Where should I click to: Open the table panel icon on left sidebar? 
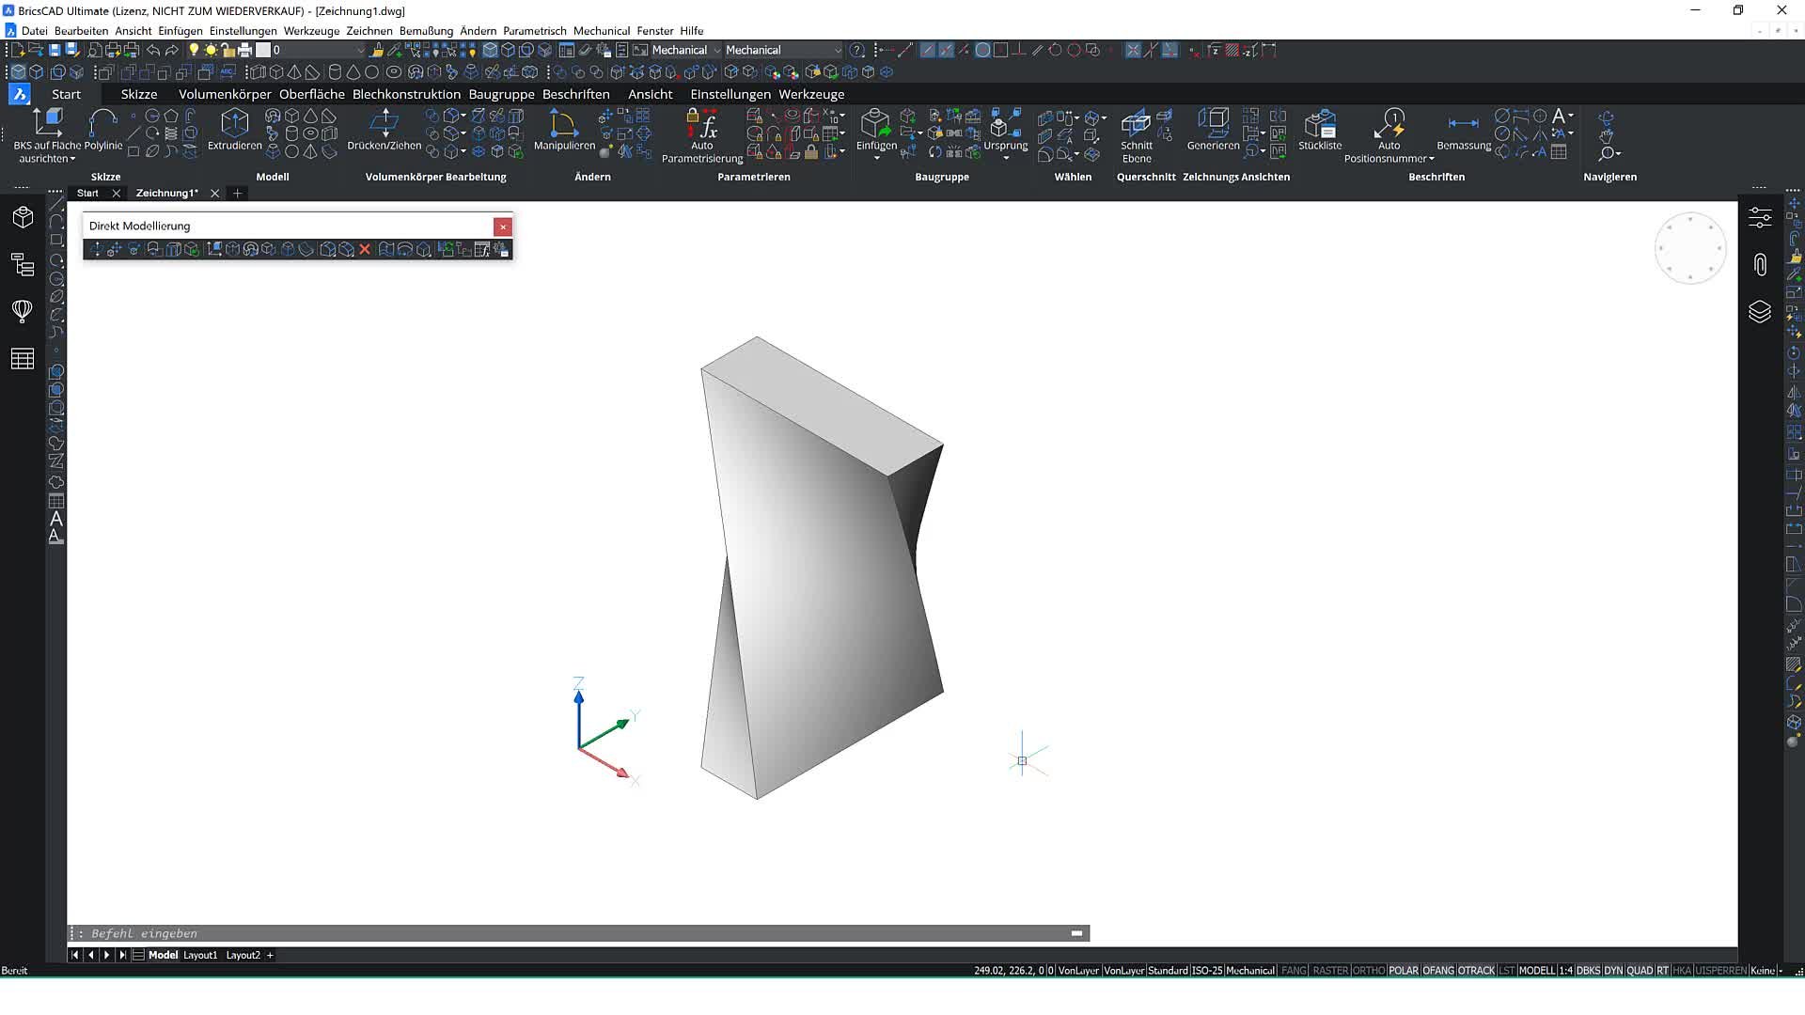click(x=23, y=358)
